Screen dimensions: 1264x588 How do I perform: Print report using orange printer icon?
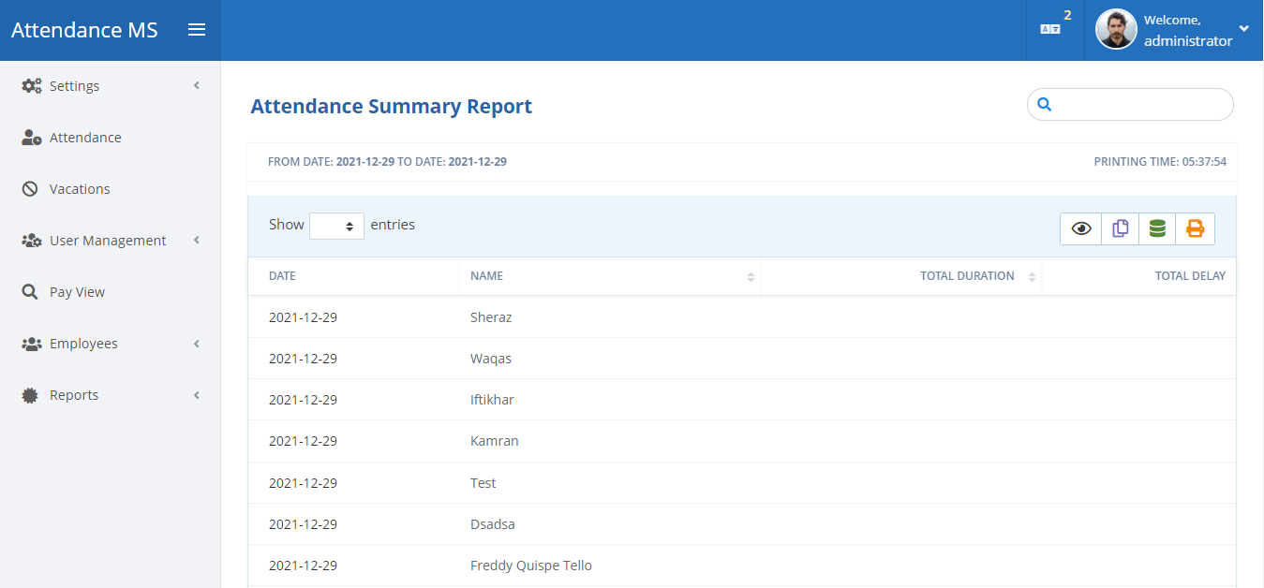1195,228
